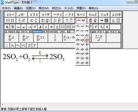Insert the ≤ symbol from small bar
Screen dimensions: 138x112
46,27
